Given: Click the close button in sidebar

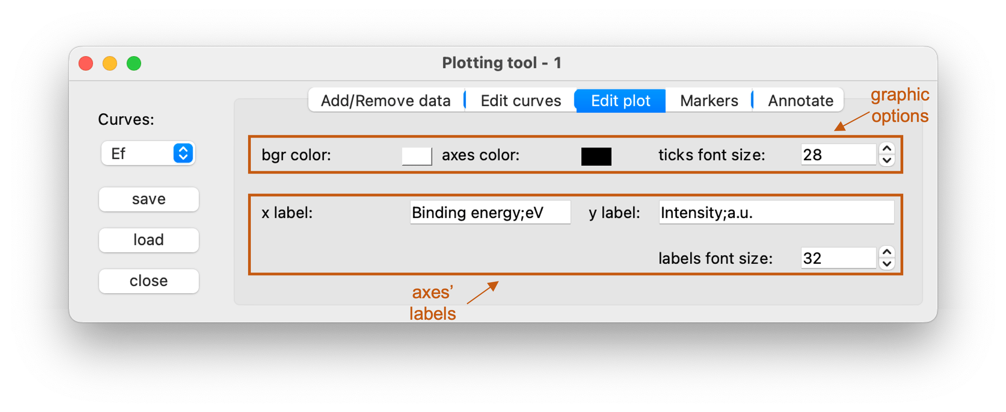Looking at the screenshot, I should 148,281.
